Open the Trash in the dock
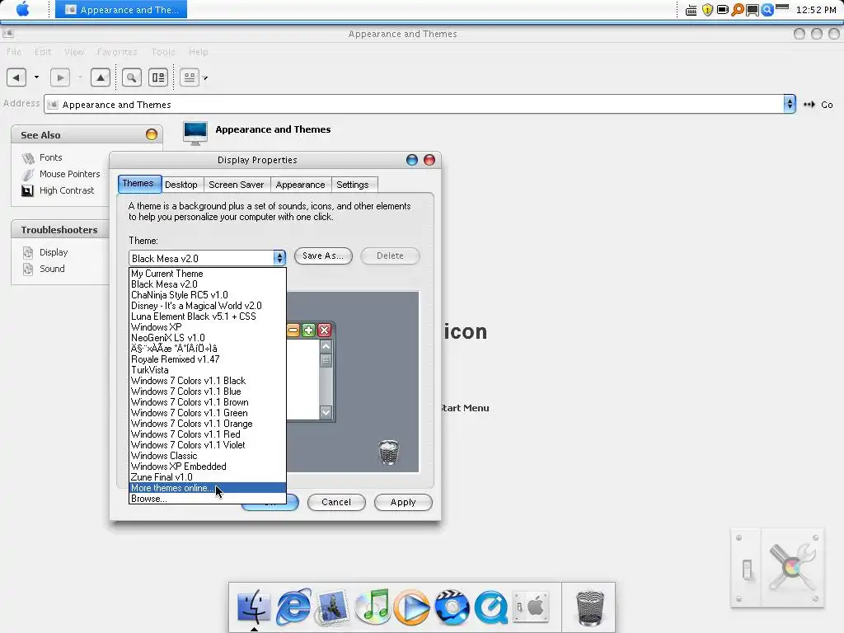The width and height of the screenshot is (844, 633). coord(590,608)
